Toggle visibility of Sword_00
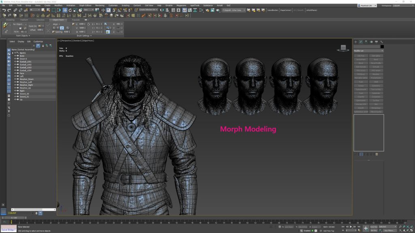Screen dimensions: 415x233 point(15,93)
